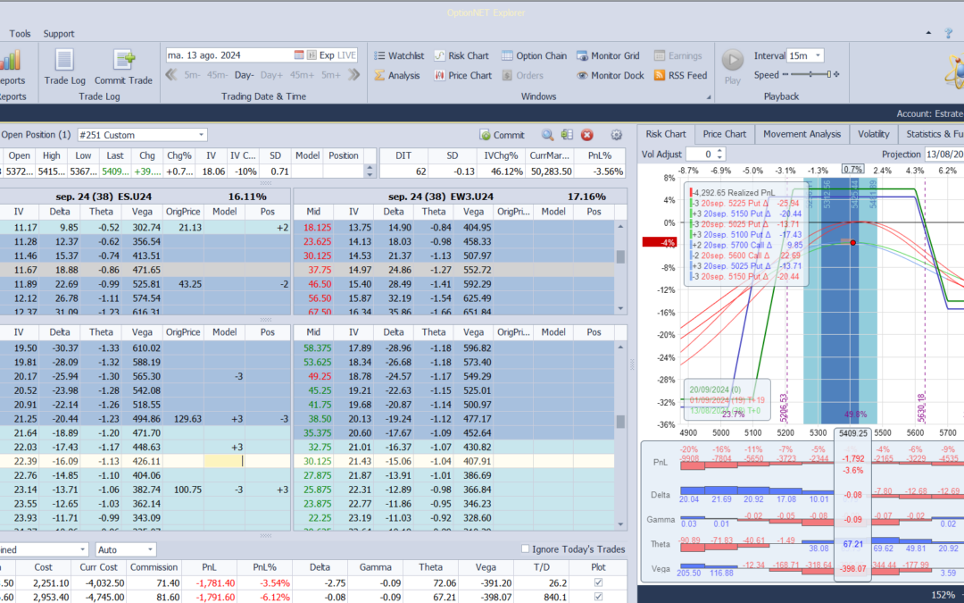Click the 100.75 OrigPrice cell

point(183,489)
